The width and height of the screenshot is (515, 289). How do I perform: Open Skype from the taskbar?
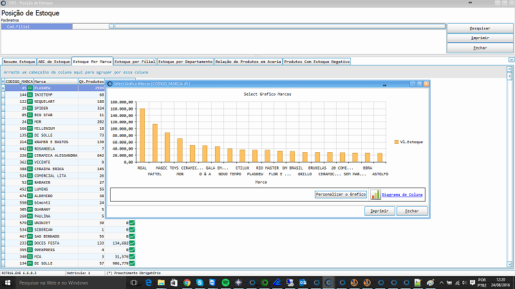[x=200, y=283]
